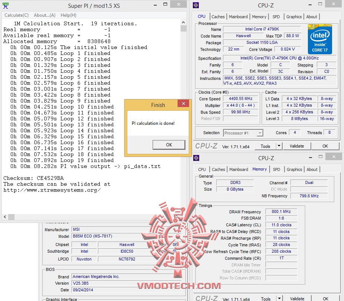Click the Checksum line CE4529BA
344x301 pixels.
pyautogui.click(x=34, y=178)
